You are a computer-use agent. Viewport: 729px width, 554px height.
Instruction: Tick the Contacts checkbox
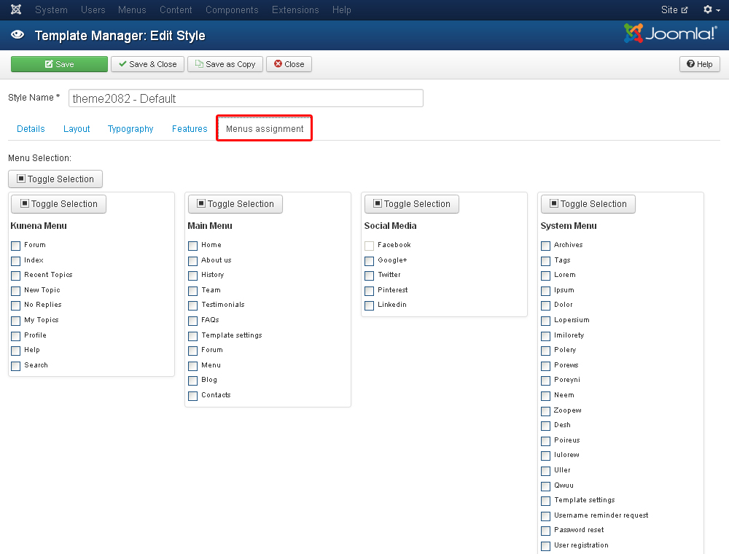pos(193,396)
